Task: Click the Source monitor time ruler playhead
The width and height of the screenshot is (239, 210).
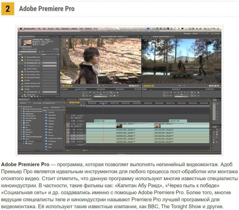Action: [x=77, y=89]
